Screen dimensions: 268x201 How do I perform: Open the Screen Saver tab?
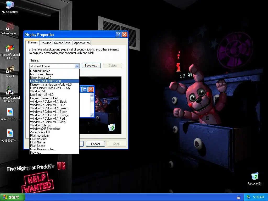point(63,43)
